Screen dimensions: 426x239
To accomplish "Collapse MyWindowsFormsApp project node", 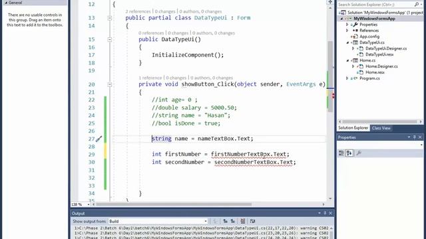I will pyautogui.click(x=341, y=19).
